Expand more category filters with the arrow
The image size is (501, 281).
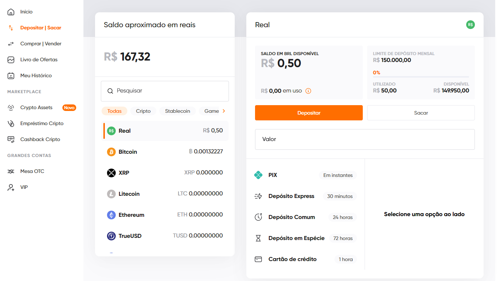pos(224,111)
